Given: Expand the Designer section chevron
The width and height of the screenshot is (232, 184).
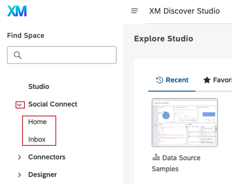Looking at the screenshot, I should pyautogui.click(x=19, y=175).
